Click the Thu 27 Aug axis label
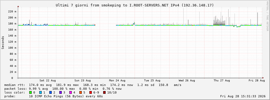 click(x=222, y=81)
